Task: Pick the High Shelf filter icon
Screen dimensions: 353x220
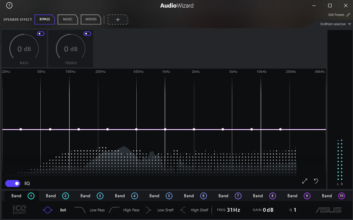Action: [x=183, y=210]
